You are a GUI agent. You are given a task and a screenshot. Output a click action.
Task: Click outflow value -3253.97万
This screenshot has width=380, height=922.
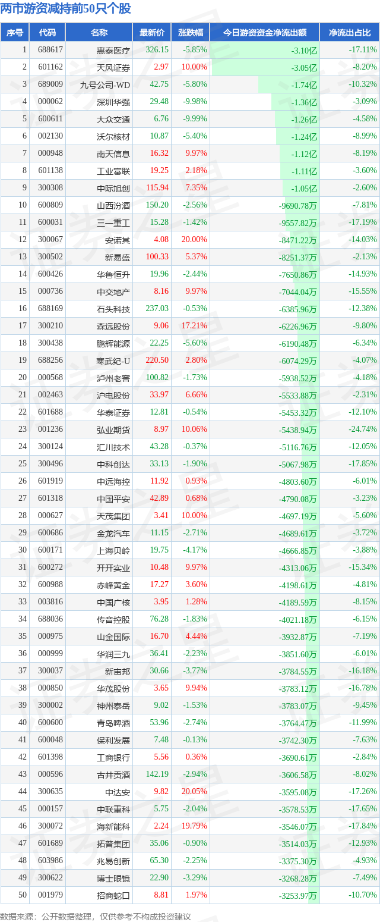click(x=297, y=895)
